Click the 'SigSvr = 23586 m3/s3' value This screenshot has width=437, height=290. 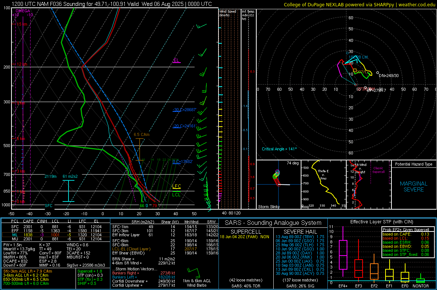pos(86,265)
